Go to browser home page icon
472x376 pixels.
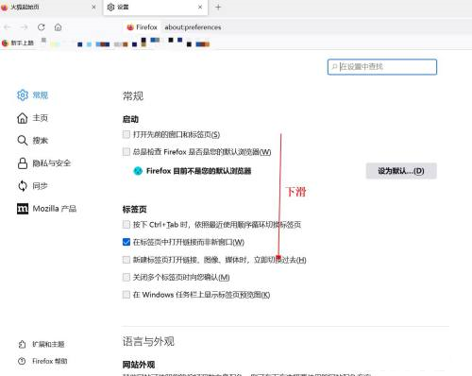pyautogui.click(x=58, y=27)
